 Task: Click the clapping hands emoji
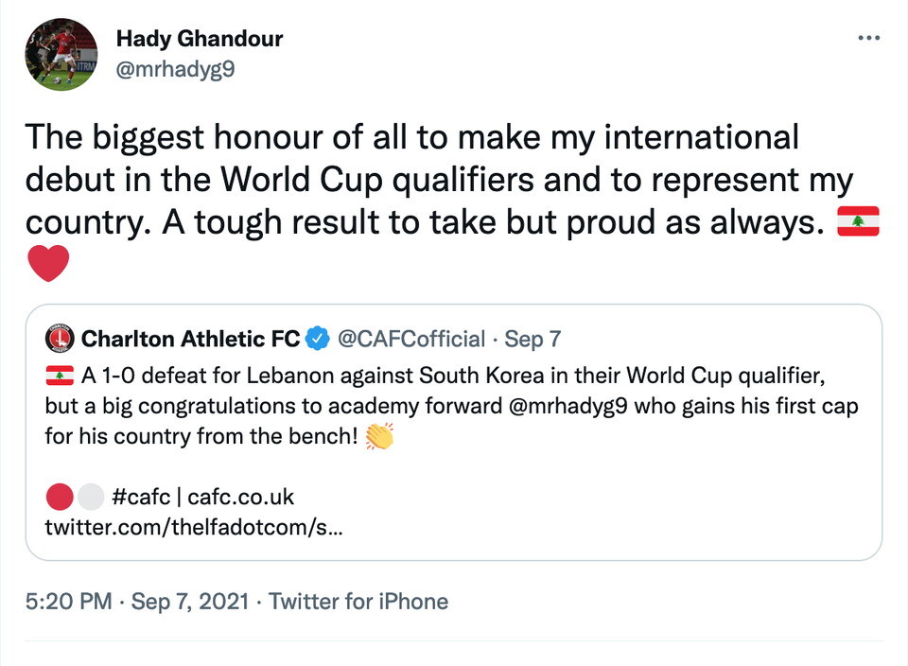click(378, 438)
